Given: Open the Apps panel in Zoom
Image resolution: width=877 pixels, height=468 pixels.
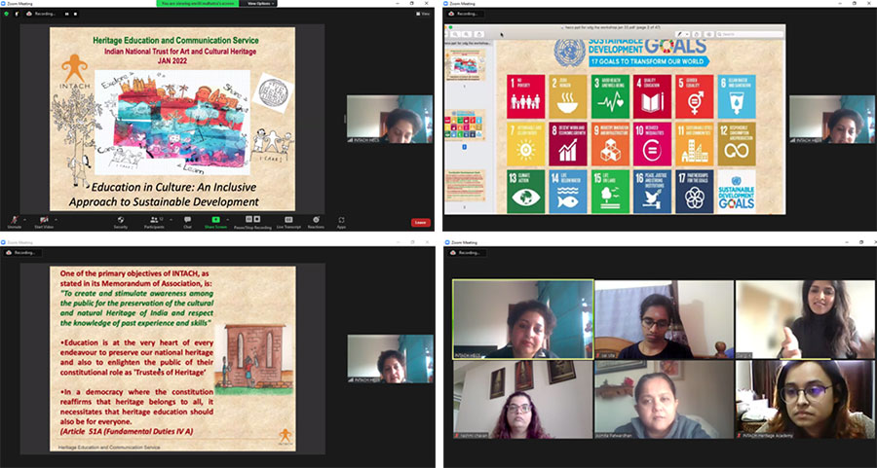Looking at the screenshot, I should pos(341,222).
